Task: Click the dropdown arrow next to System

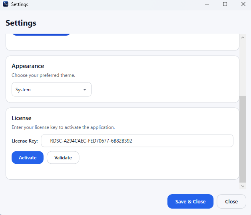Action: click(85, 89)
